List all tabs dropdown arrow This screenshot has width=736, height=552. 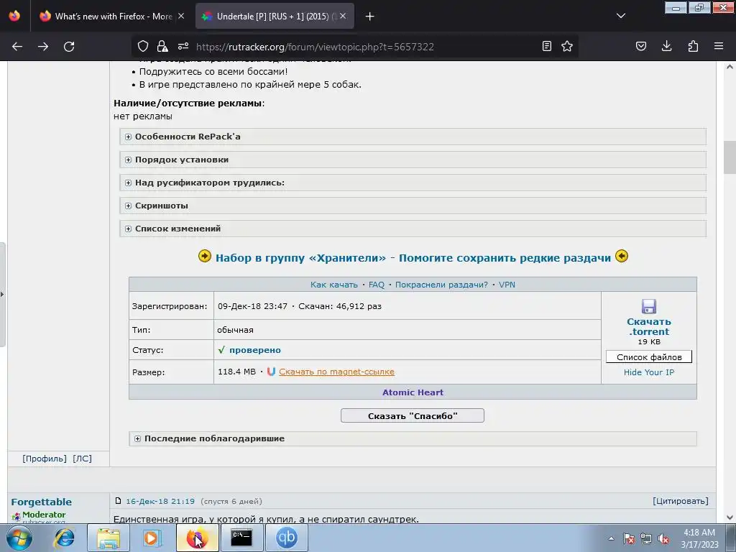pos(620,16)
